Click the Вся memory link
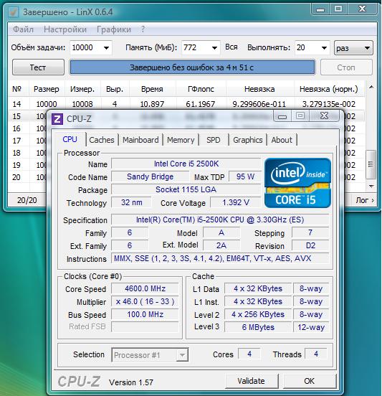This screenshot has height=396, width=382. point(231,47)
